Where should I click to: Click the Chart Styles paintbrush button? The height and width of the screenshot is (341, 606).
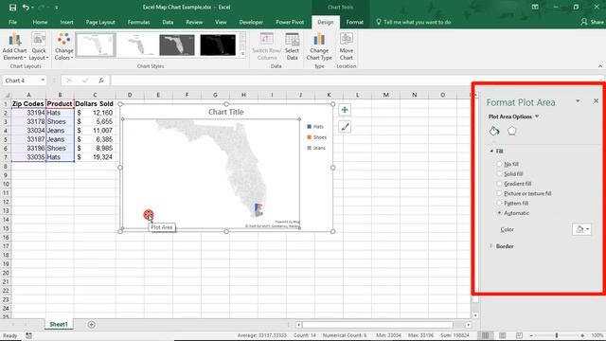coord(345,126)
